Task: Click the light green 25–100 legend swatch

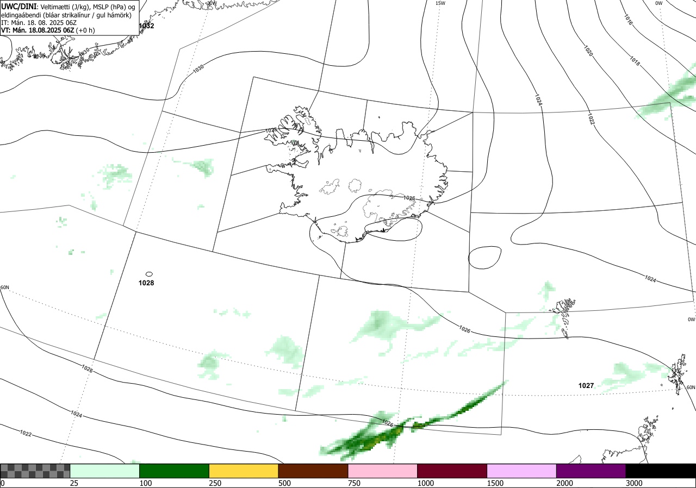Action: (105, 471)
